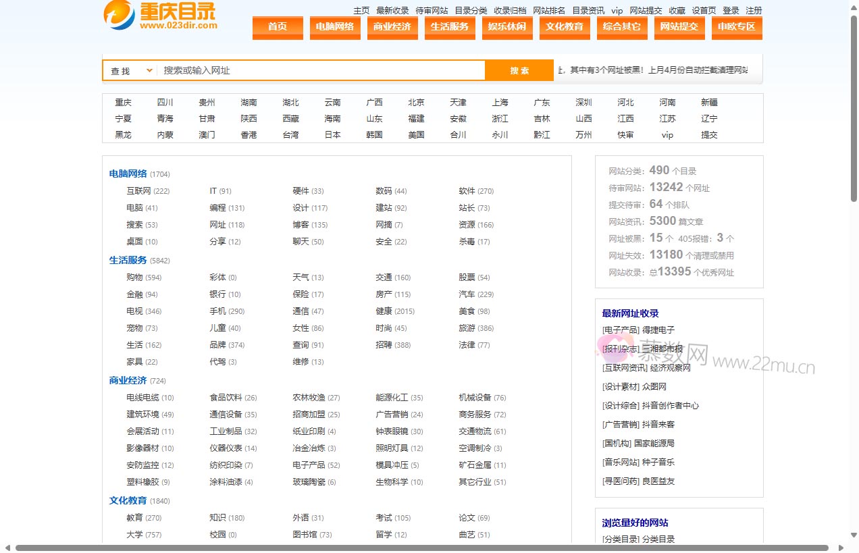Open the 查找 search type dropdown
The height and width of the screenshot is (553, 859).
[128, 70]
